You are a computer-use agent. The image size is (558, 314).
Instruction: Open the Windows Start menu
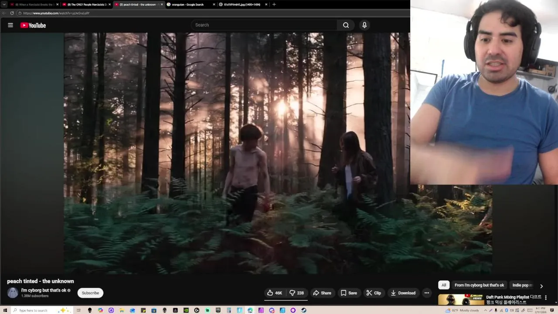pos(5,310)
